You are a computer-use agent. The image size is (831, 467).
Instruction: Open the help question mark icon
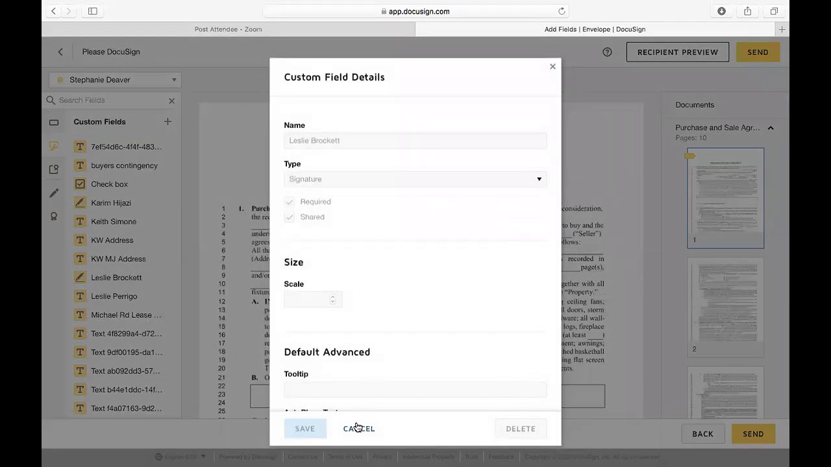point(607,52)
